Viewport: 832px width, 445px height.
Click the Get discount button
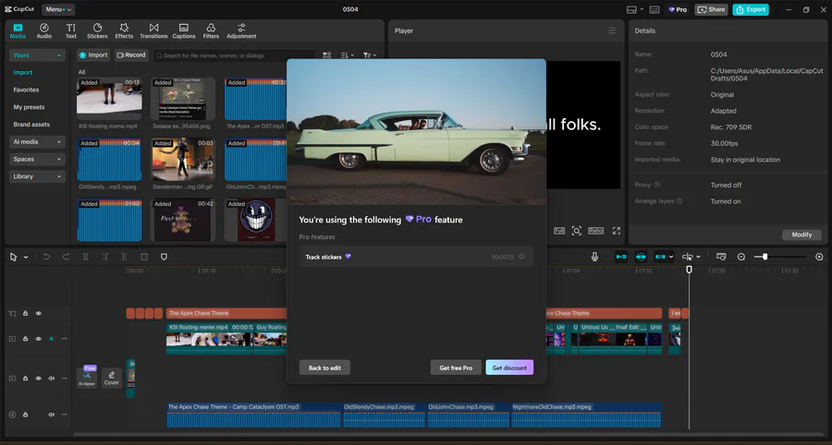pos(509,367)
